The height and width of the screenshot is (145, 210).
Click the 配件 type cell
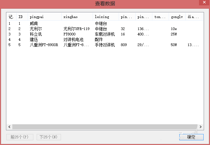coord(99,39)
